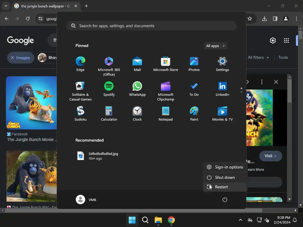Image resolution: width=303 pixels, height=227 pixels.
Task: Open Chrome profile menu
Action: [x=286, y=19]
